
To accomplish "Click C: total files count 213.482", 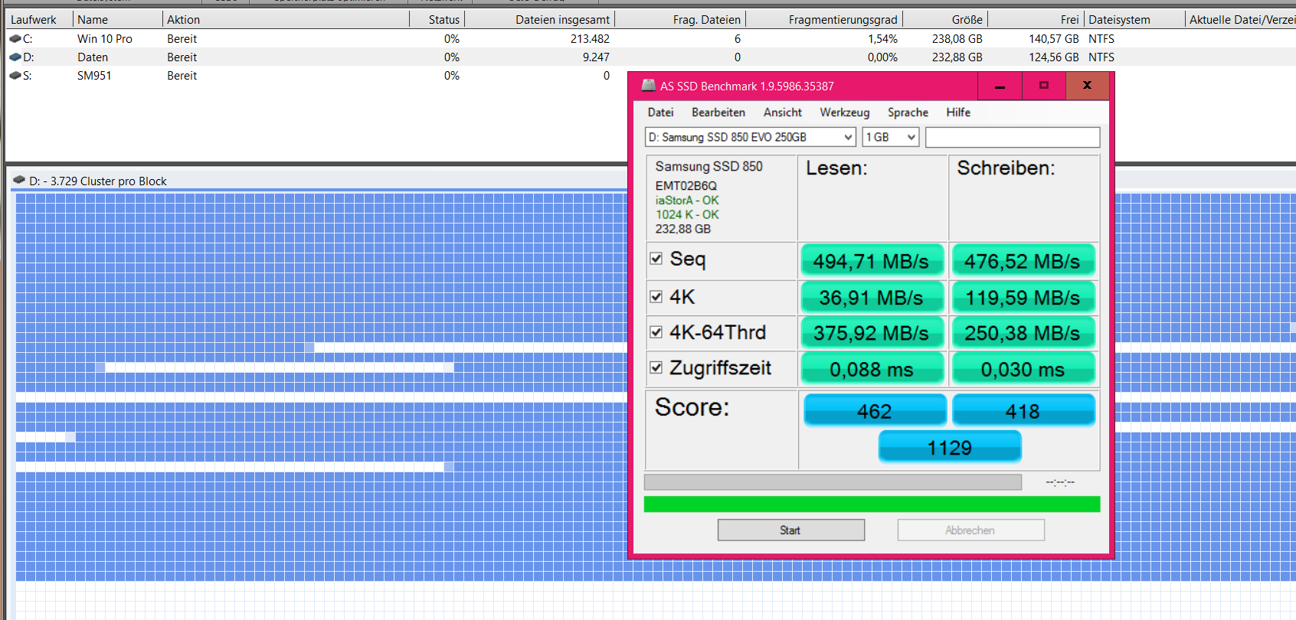I will [x=590, y=38].
